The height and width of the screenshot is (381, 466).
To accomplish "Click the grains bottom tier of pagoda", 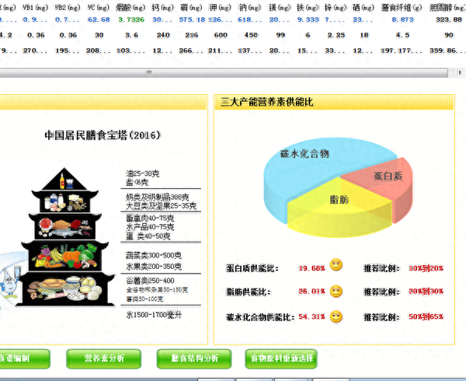I will coord(64,290).
